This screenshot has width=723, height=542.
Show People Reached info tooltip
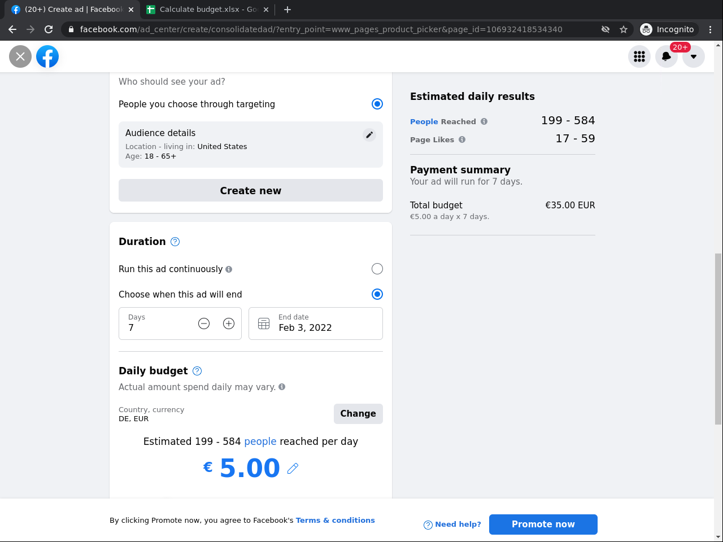click(x=484, y=121)
